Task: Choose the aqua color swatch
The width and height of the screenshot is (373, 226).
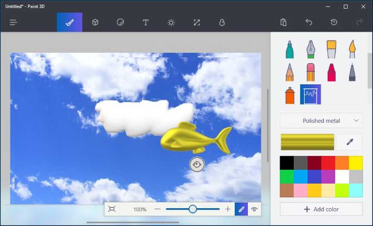Action: pyautogui.click(x=356, y=190)
